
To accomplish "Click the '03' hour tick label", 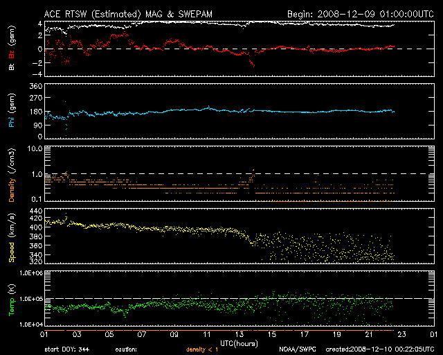I will coord(77,335).
